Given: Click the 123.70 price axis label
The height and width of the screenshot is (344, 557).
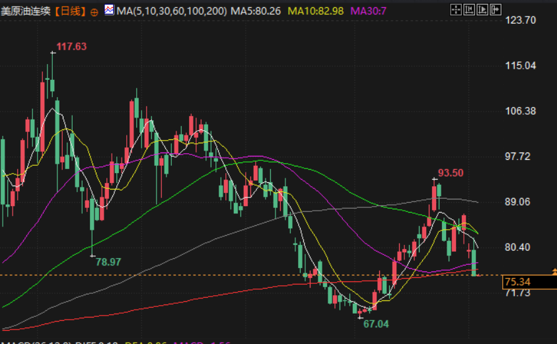Looking at the screenshot, I should pos(521,20).
